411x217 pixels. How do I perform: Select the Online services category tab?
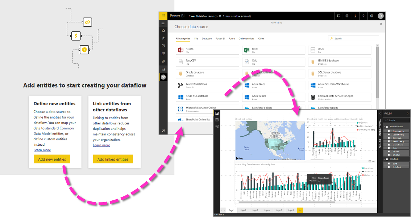click(x=246, y=38)
